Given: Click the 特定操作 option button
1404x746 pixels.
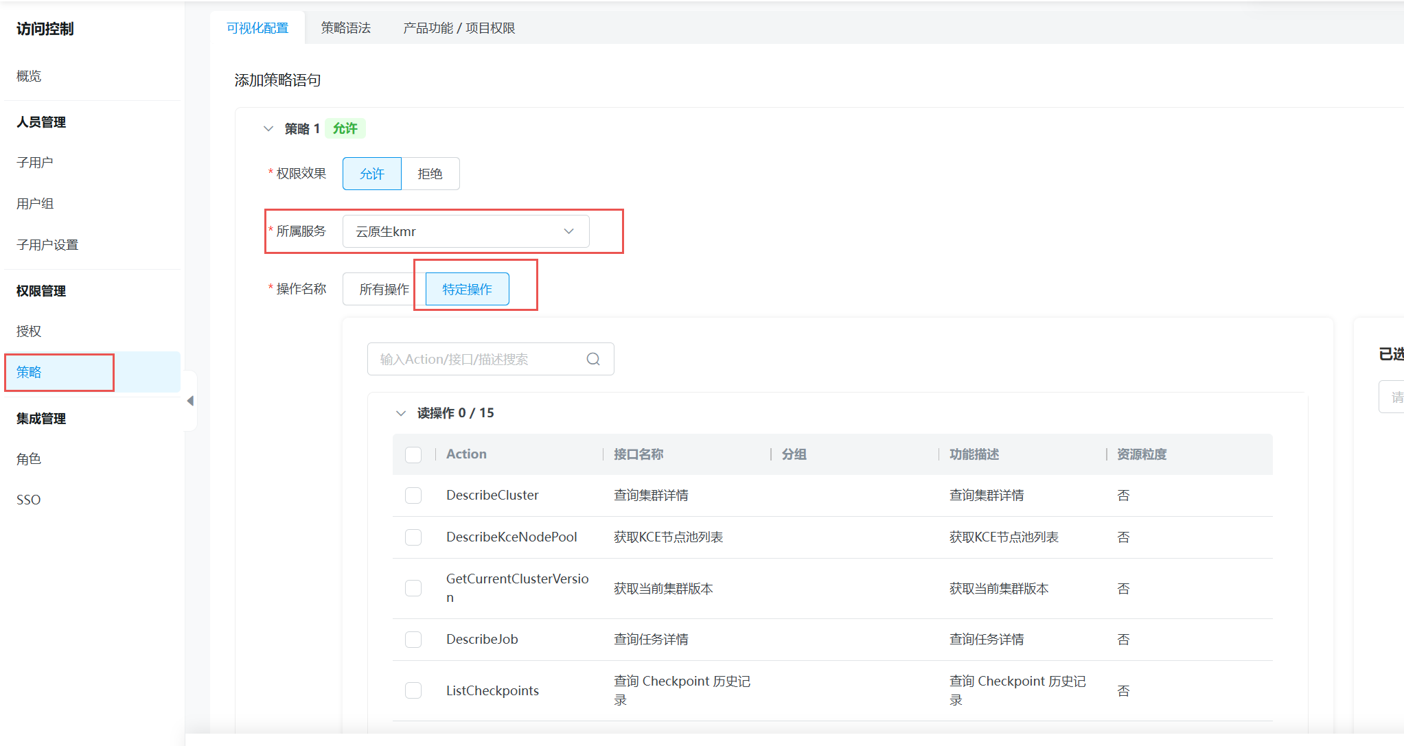Looking at the screenshot, I should click(467, 289).
